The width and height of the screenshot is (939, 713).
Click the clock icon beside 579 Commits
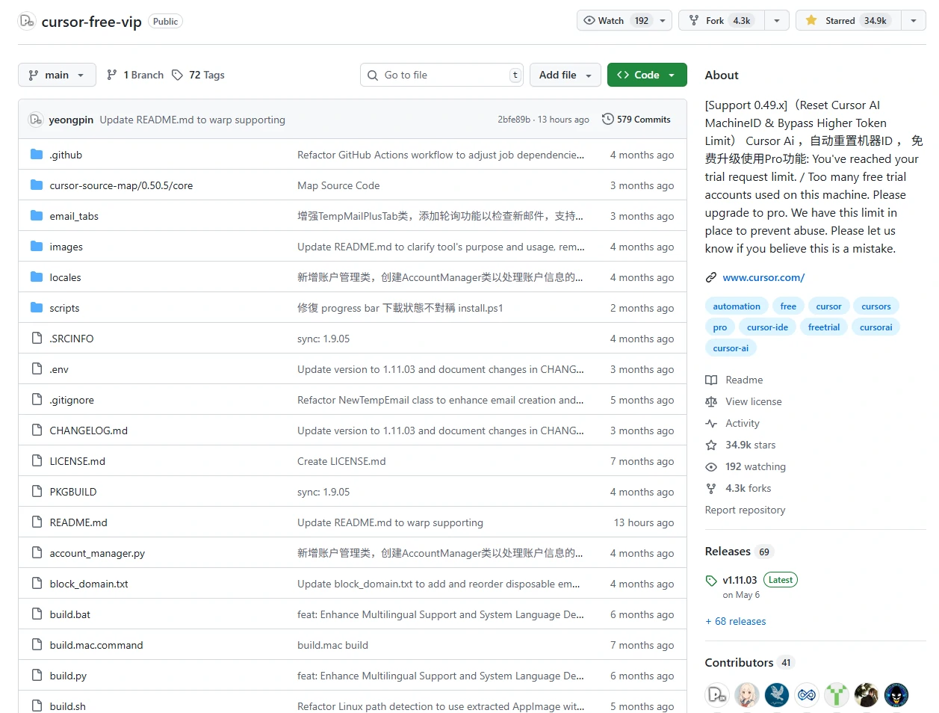608,120
